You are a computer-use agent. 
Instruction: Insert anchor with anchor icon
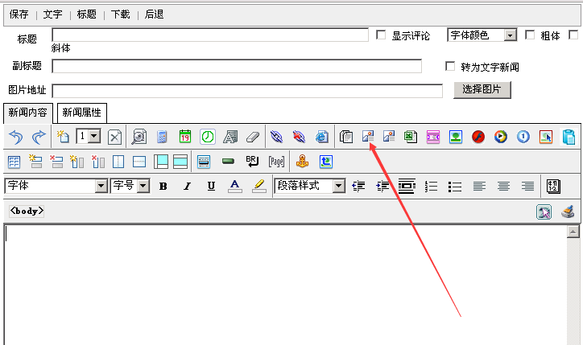point(302,161)
